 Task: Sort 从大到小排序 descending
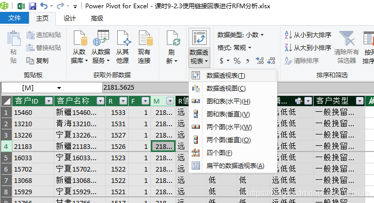(308, 48)
